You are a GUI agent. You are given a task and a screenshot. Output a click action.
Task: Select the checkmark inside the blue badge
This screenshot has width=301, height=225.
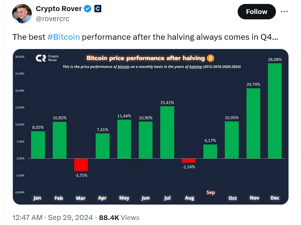tap(87, 8)
